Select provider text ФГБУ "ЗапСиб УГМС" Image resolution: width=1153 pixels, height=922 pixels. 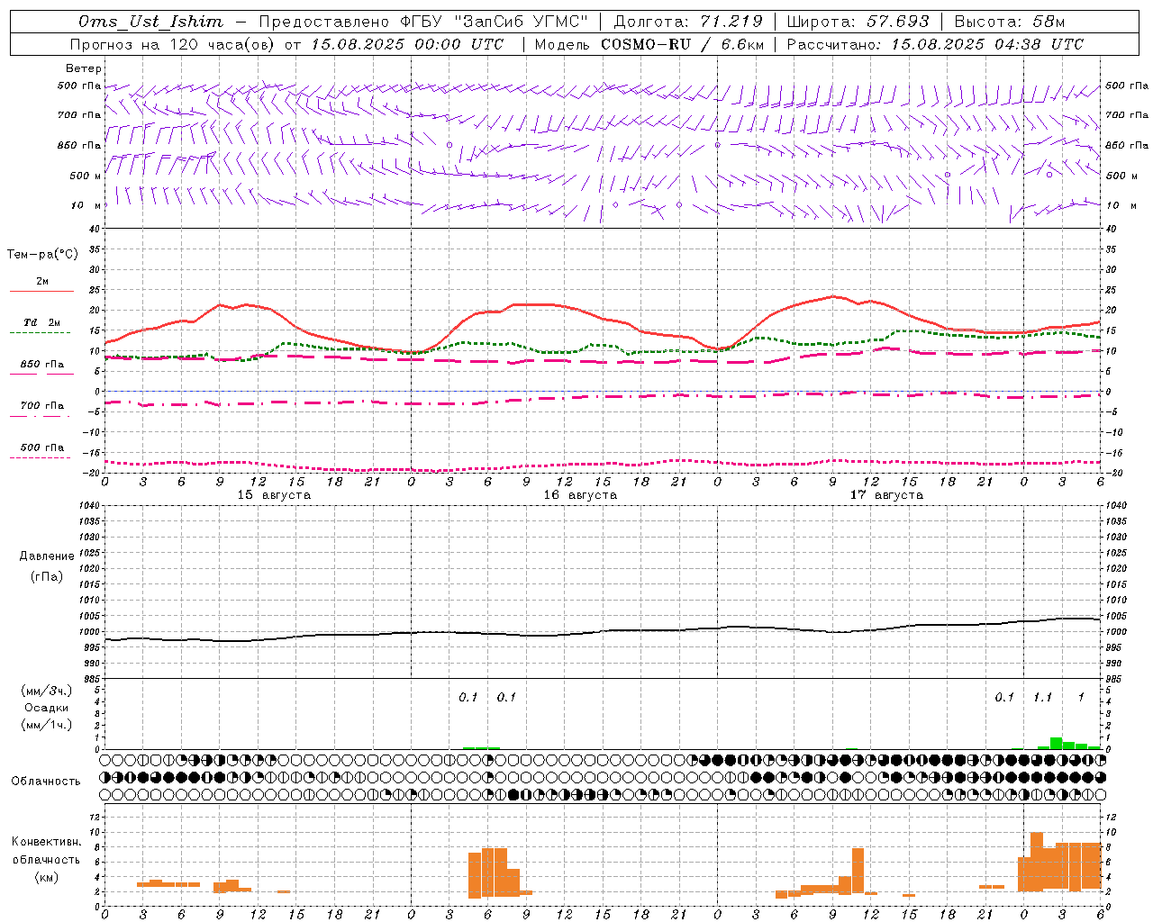click(494, 22)
